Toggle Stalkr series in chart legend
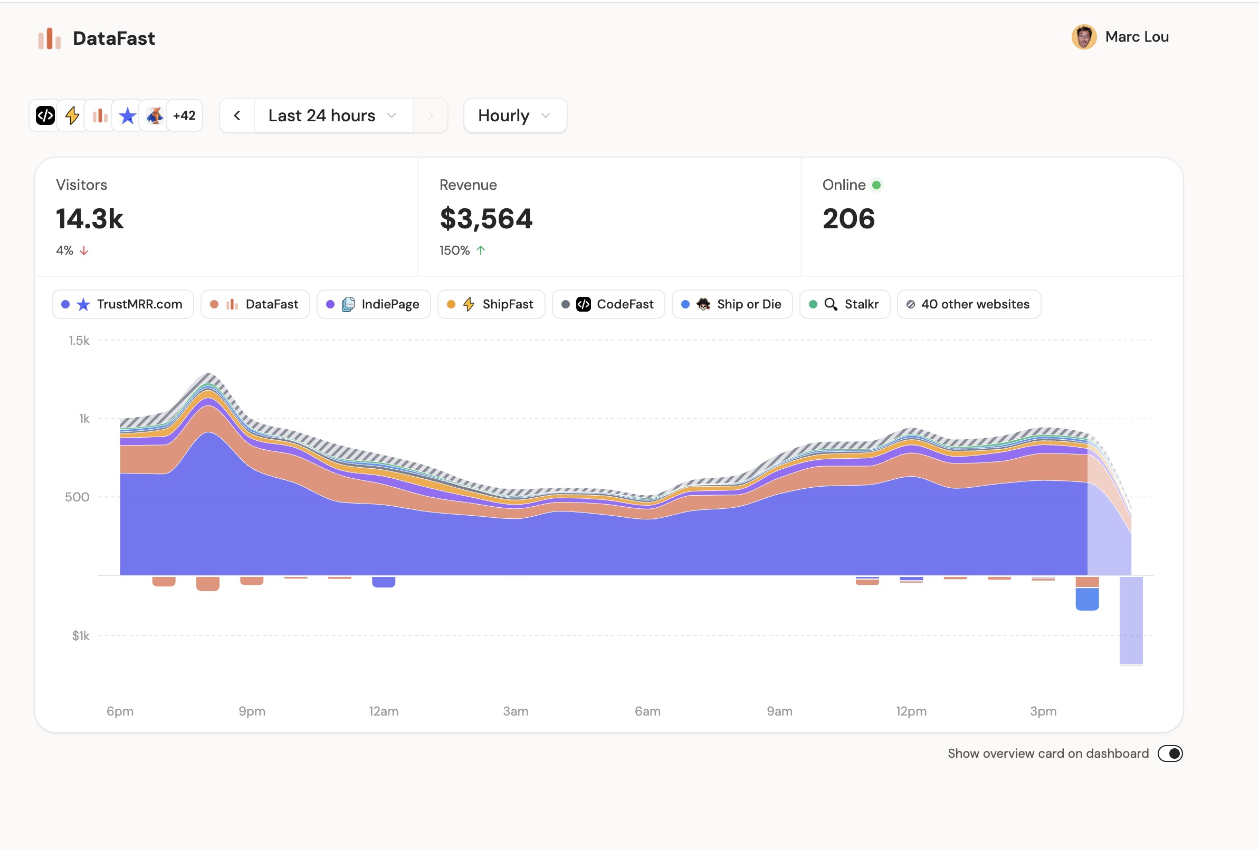The width and height of the screenshot is (1259, 850). pyautogui.click(x=845, y=304)
